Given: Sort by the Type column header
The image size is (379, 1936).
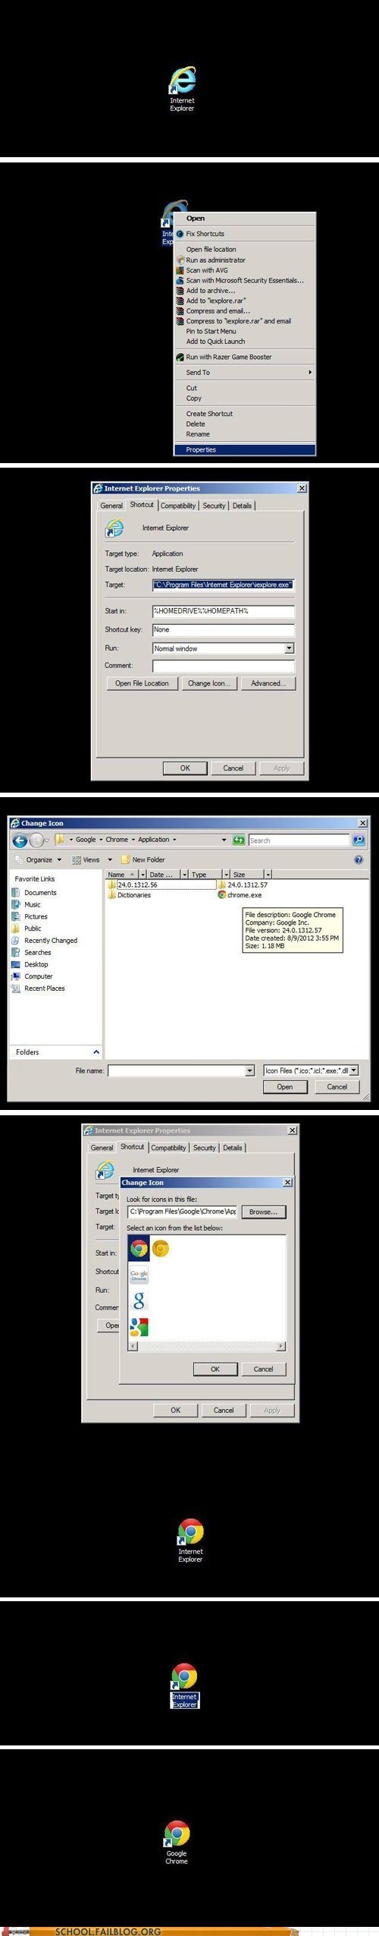Looking at the screenshot, I should 205,875.
